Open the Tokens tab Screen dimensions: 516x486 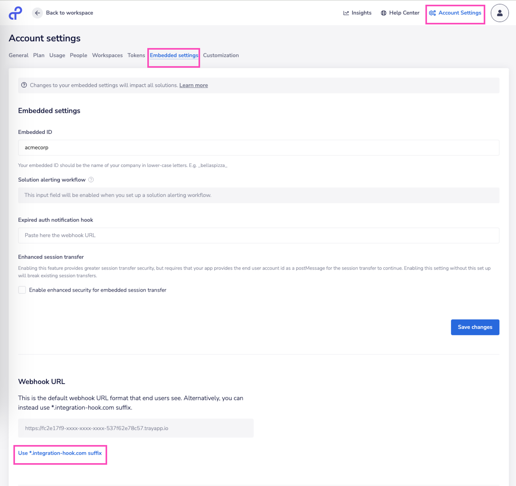(x=136, y=55)
